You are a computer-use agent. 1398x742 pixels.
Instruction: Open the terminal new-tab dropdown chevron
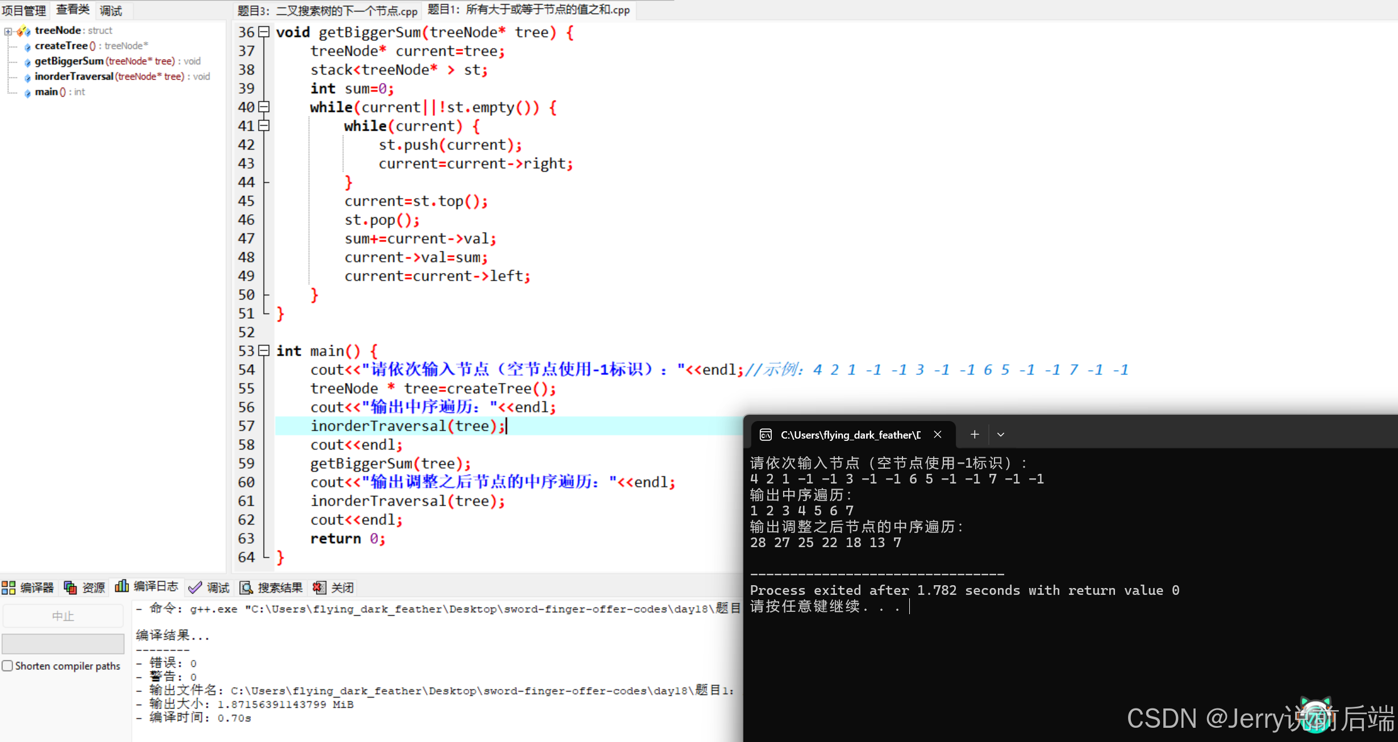pos(1001,435)
